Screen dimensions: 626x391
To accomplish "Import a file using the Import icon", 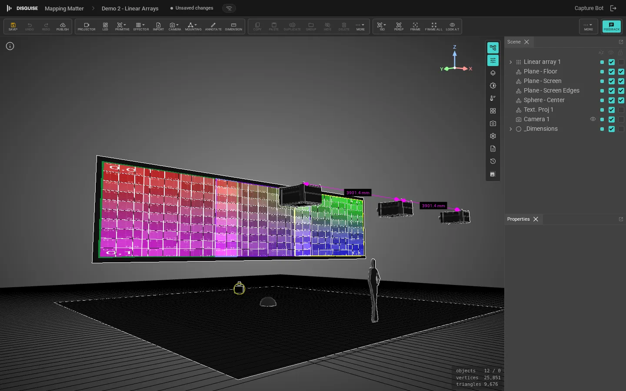I will point(158,27).
